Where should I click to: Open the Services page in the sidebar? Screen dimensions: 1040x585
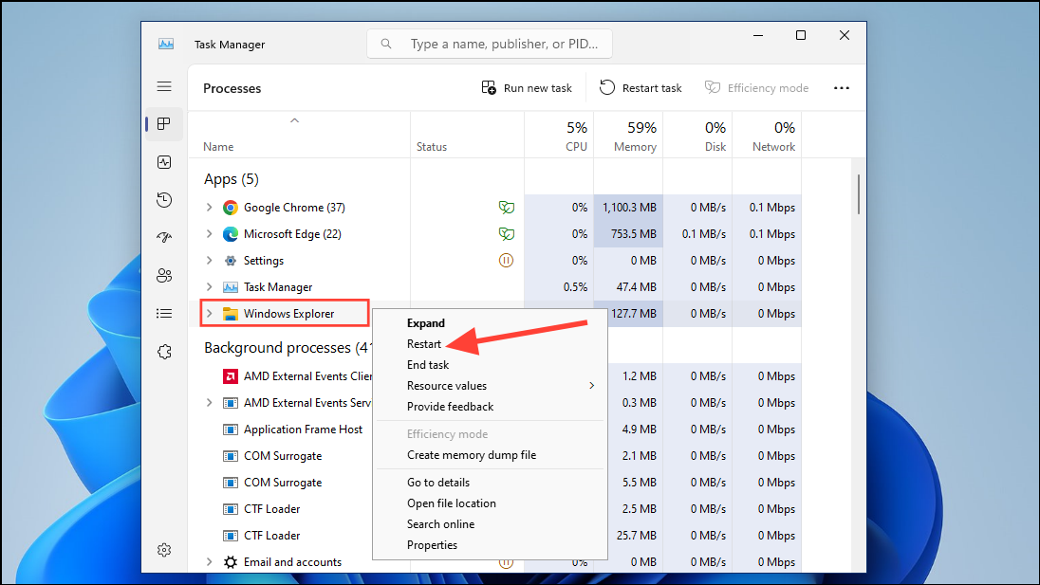pos(164,352)
